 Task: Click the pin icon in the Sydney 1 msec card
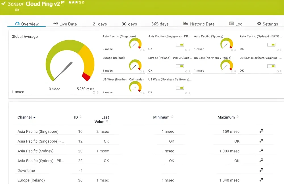point(235,50)
